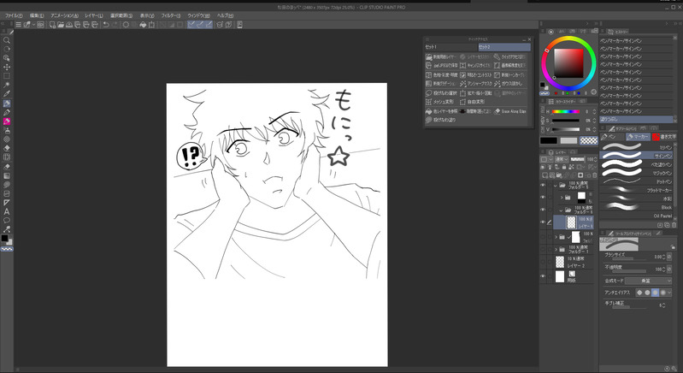Click メッシュ変形 mesh transform button
This screenshot has height=373, width=683.
[x=439, y=102]
